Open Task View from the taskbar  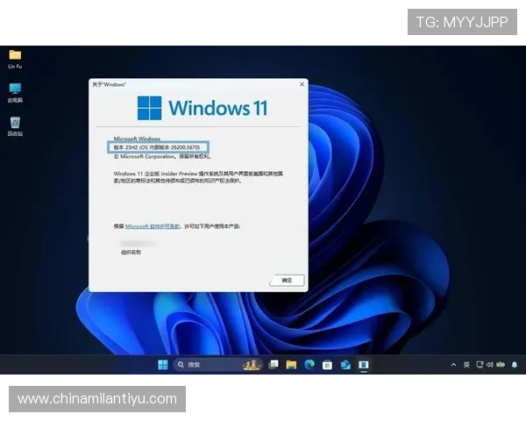tap(274, 365)
